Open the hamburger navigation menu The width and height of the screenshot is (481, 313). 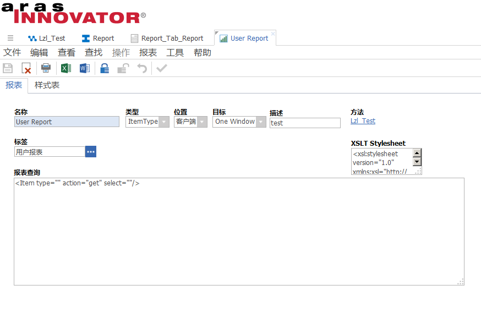pyautogui.click(x=10, y=38)
